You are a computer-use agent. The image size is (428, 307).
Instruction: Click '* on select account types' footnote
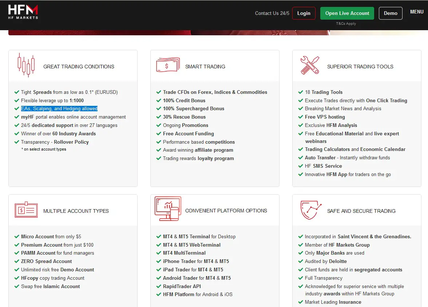point(44,149)
